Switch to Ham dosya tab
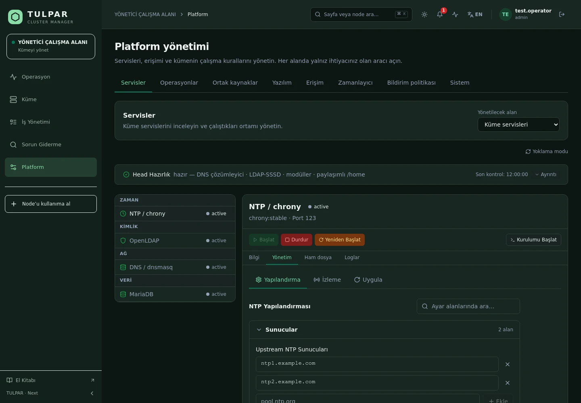The height and width of the screenshot is (403, 581). (318, 258)
